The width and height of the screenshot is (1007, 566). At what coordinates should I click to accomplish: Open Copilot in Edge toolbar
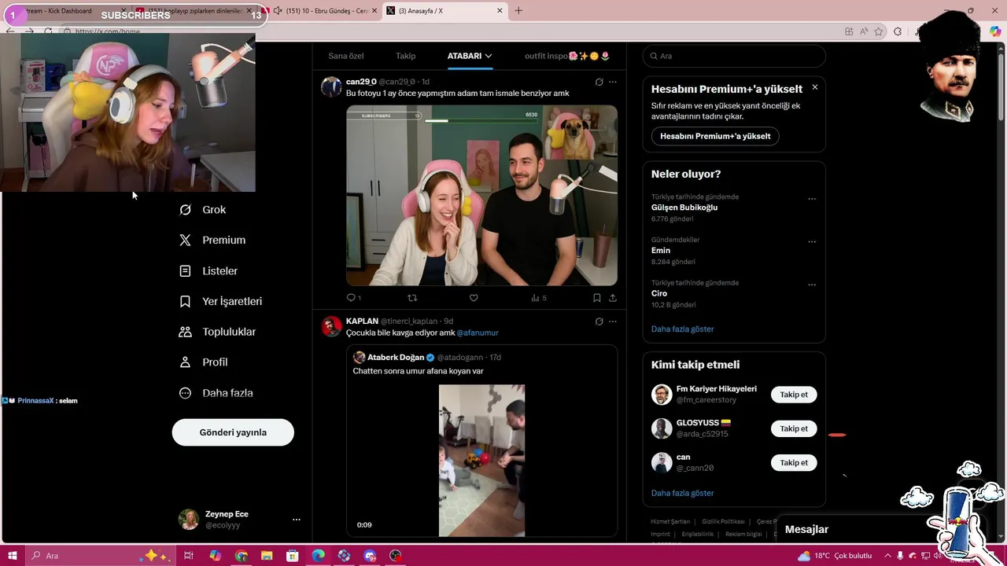coord(995,31)
